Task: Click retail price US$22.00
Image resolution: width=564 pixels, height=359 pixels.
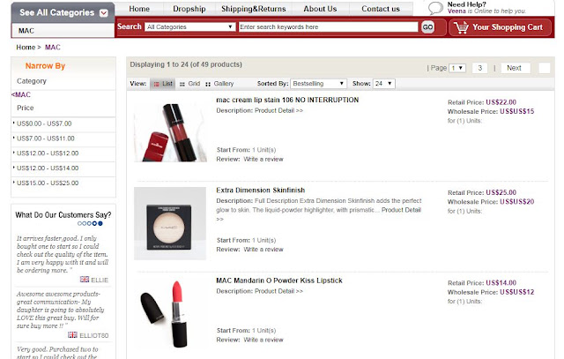Action: click(x=501, y=102)
